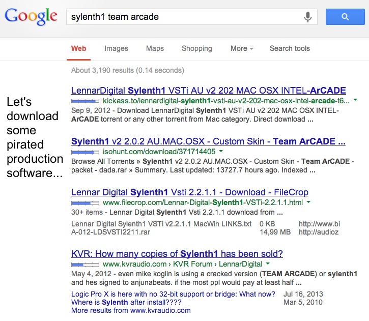
Task: Click the www.kvraudio.com breadcrumb URL text
Action: tap(182, 264)
